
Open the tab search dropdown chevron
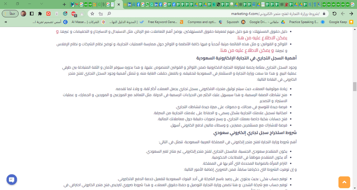(41, 4)
